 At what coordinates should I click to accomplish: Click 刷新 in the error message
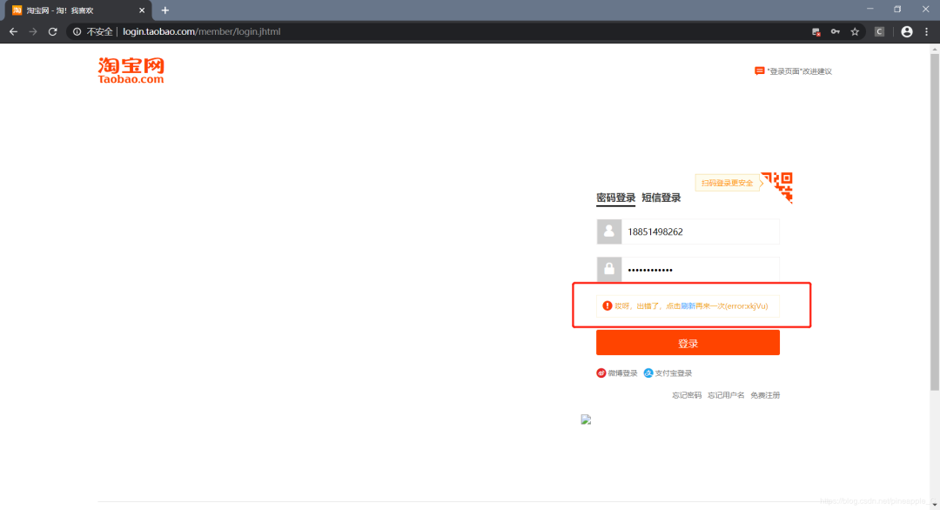pyautogui.click(x=689, y=306)
